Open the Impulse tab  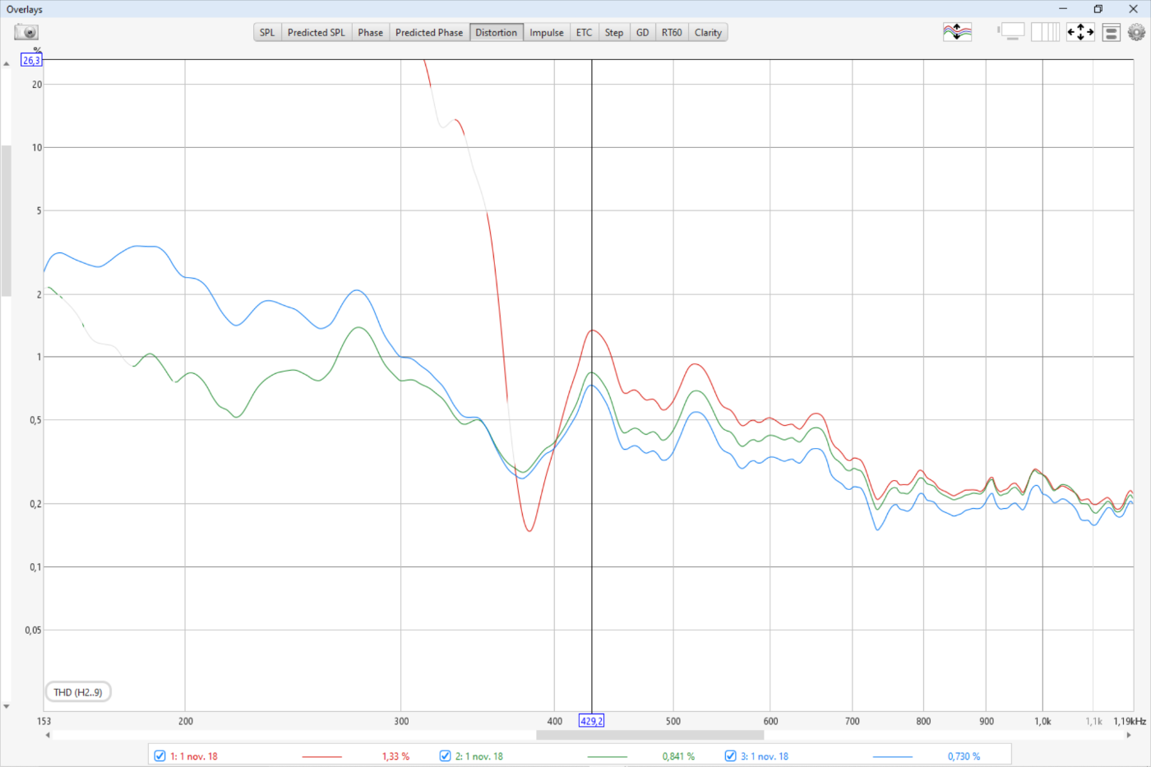(546, 33)
